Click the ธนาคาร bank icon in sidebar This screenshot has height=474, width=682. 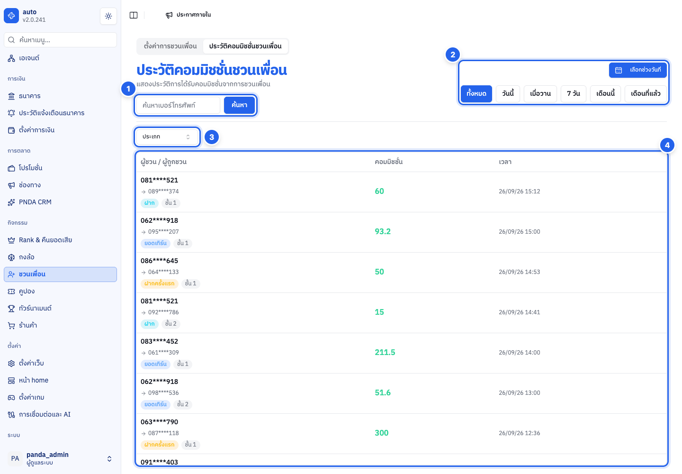click(11, 96)
